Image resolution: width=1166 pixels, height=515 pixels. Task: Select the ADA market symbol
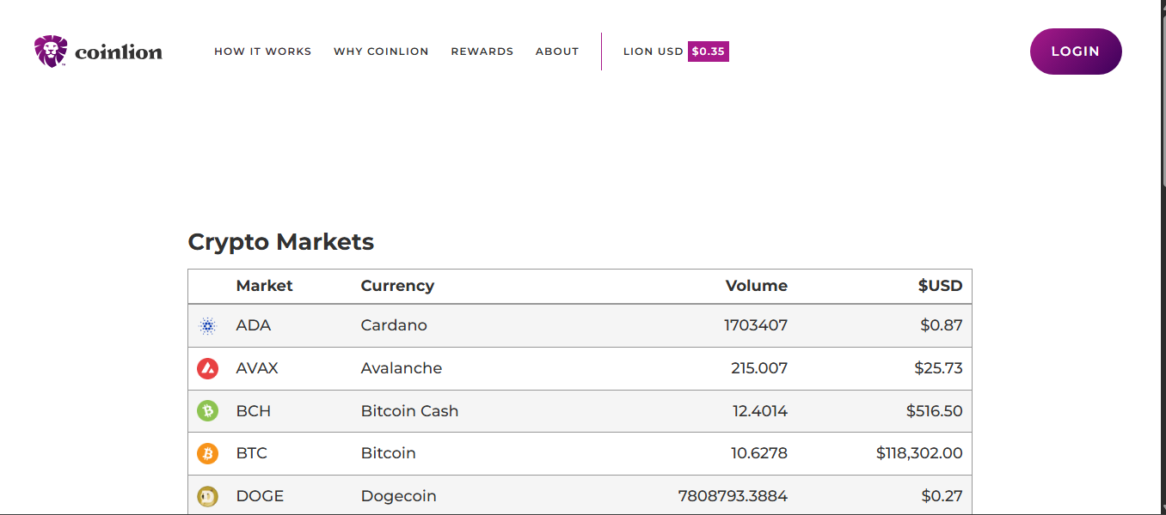[x=254, y=325]
